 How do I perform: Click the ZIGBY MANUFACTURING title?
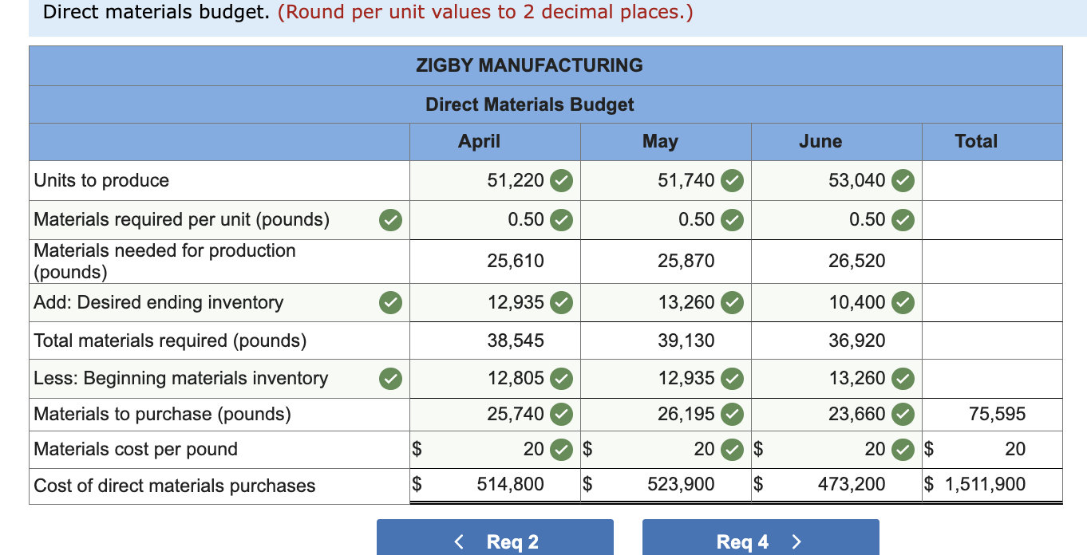click(529, 65)
